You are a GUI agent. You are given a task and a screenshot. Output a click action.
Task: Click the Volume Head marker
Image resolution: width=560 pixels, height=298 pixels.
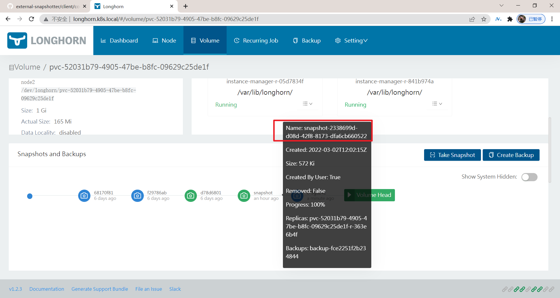[x=370, y=195]
